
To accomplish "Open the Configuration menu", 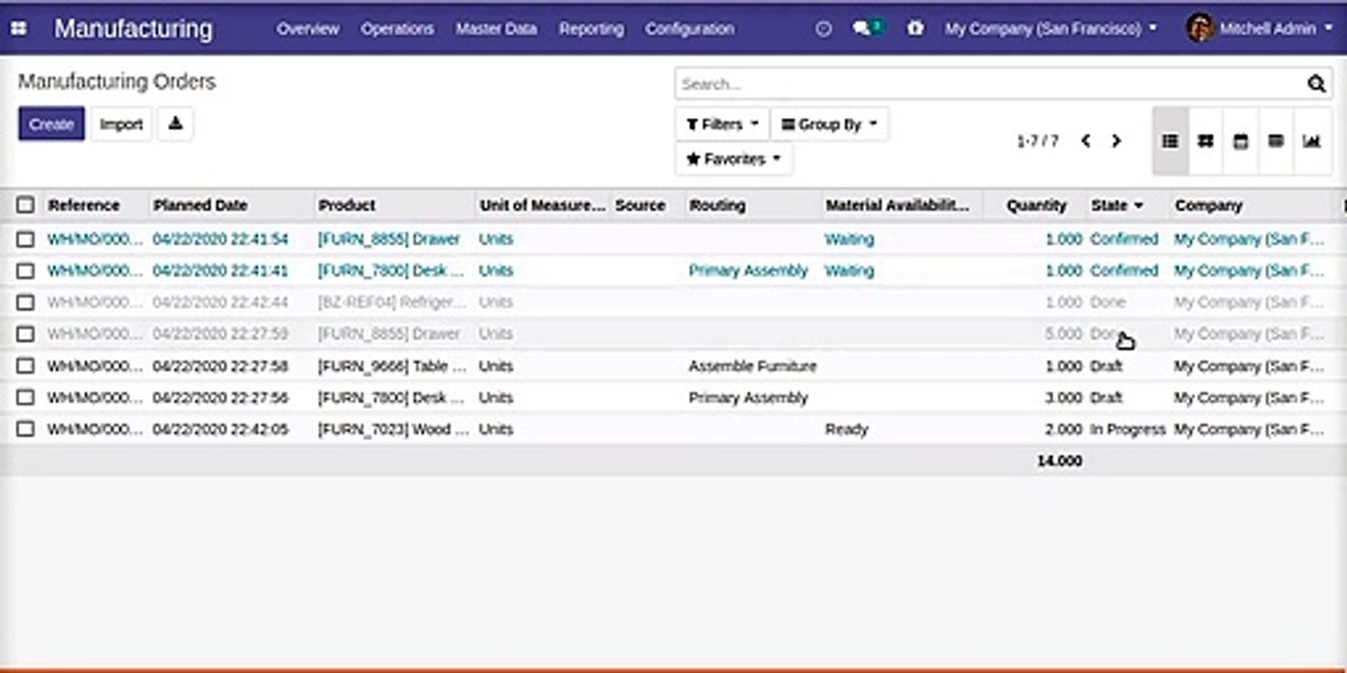I will [x=689, y=29].
